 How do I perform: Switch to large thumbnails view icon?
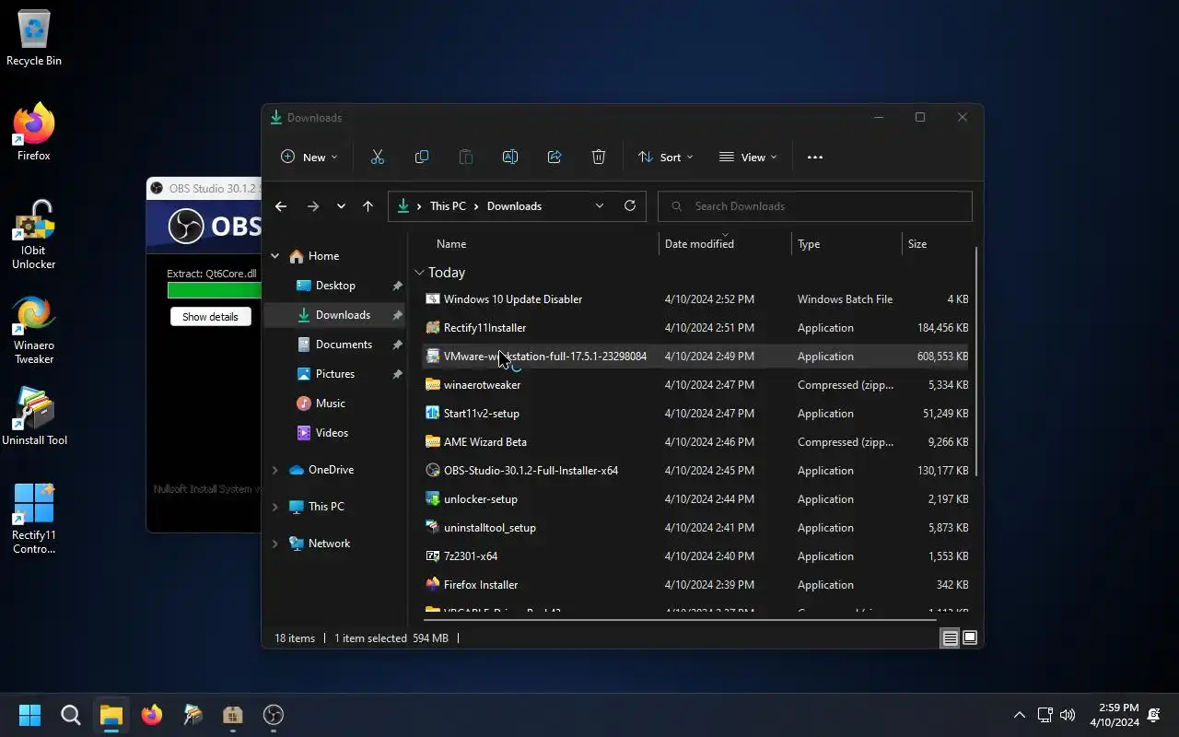(970, 638)
